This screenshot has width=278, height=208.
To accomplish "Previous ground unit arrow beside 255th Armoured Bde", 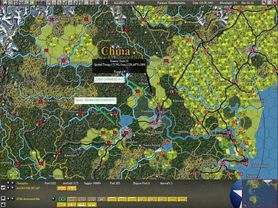I will (x=8, y=199).
